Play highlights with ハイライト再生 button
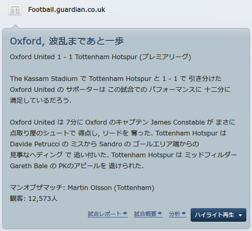 point(214,215)
